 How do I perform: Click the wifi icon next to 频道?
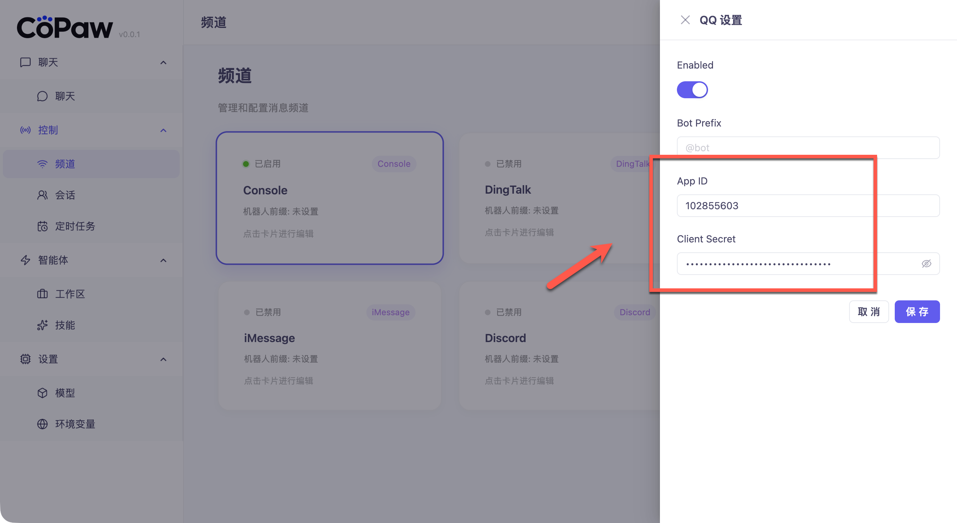coord(42,164)
